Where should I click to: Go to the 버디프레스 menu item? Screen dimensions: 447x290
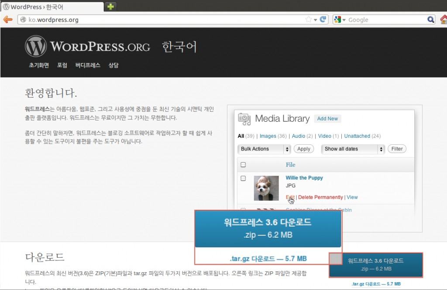pos(88,65)
